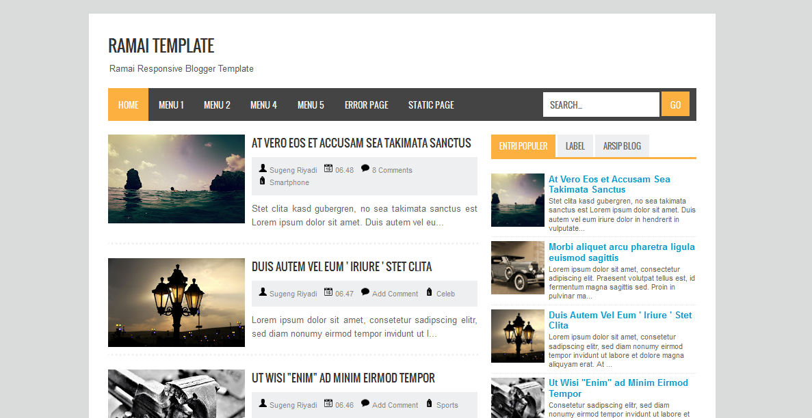Click comment bubble icon in Duis Autem post
Image resolution: width=812 pixels, height=418 pixels.
point(365,292)
